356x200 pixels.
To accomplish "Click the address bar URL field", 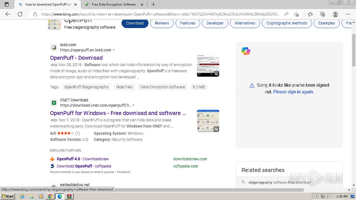I will click(160, 14).
